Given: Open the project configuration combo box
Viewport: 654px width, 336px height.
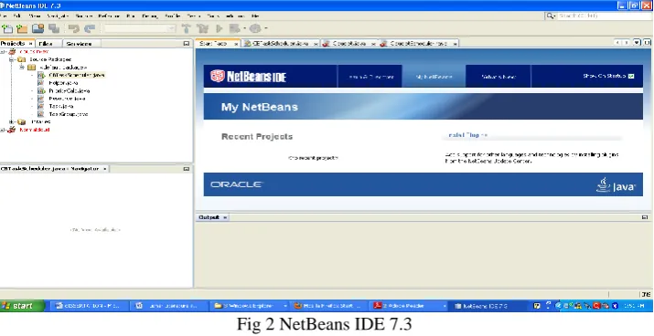Looking at the screenshot, I should coord(140,28).
